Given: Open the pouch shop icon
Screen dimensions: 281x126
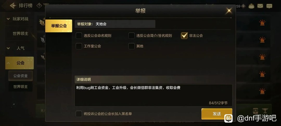Looking at the screenshot, I should tap(251, 6).
